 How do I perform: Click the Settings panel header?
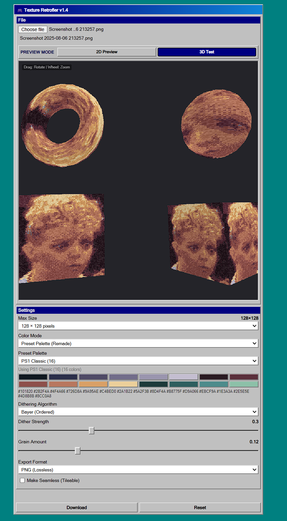[138, 310]
